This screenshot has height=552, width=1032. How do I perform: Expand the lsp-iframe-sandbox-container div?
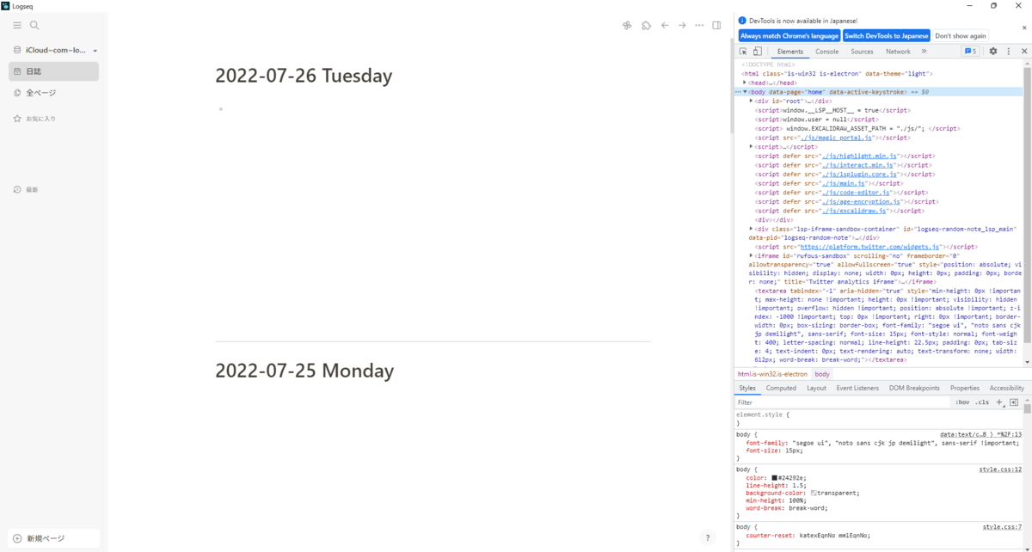(752, 229)
